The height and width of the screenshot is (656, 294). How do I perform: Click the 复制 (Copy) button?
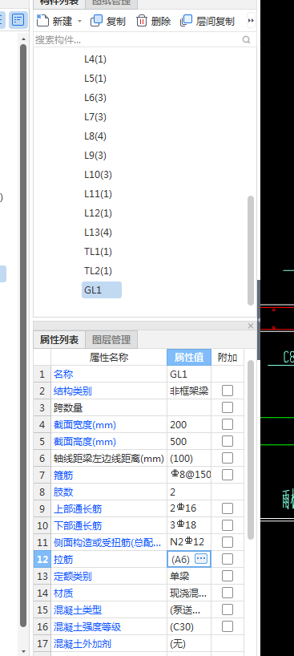click(x=108, y=21)
